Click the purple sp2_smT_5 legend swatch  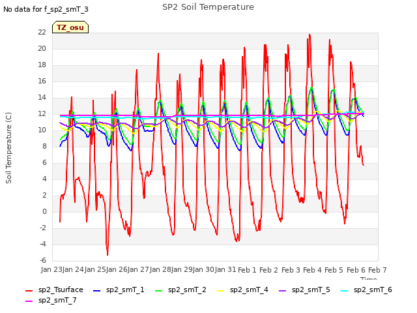point(282,291)
